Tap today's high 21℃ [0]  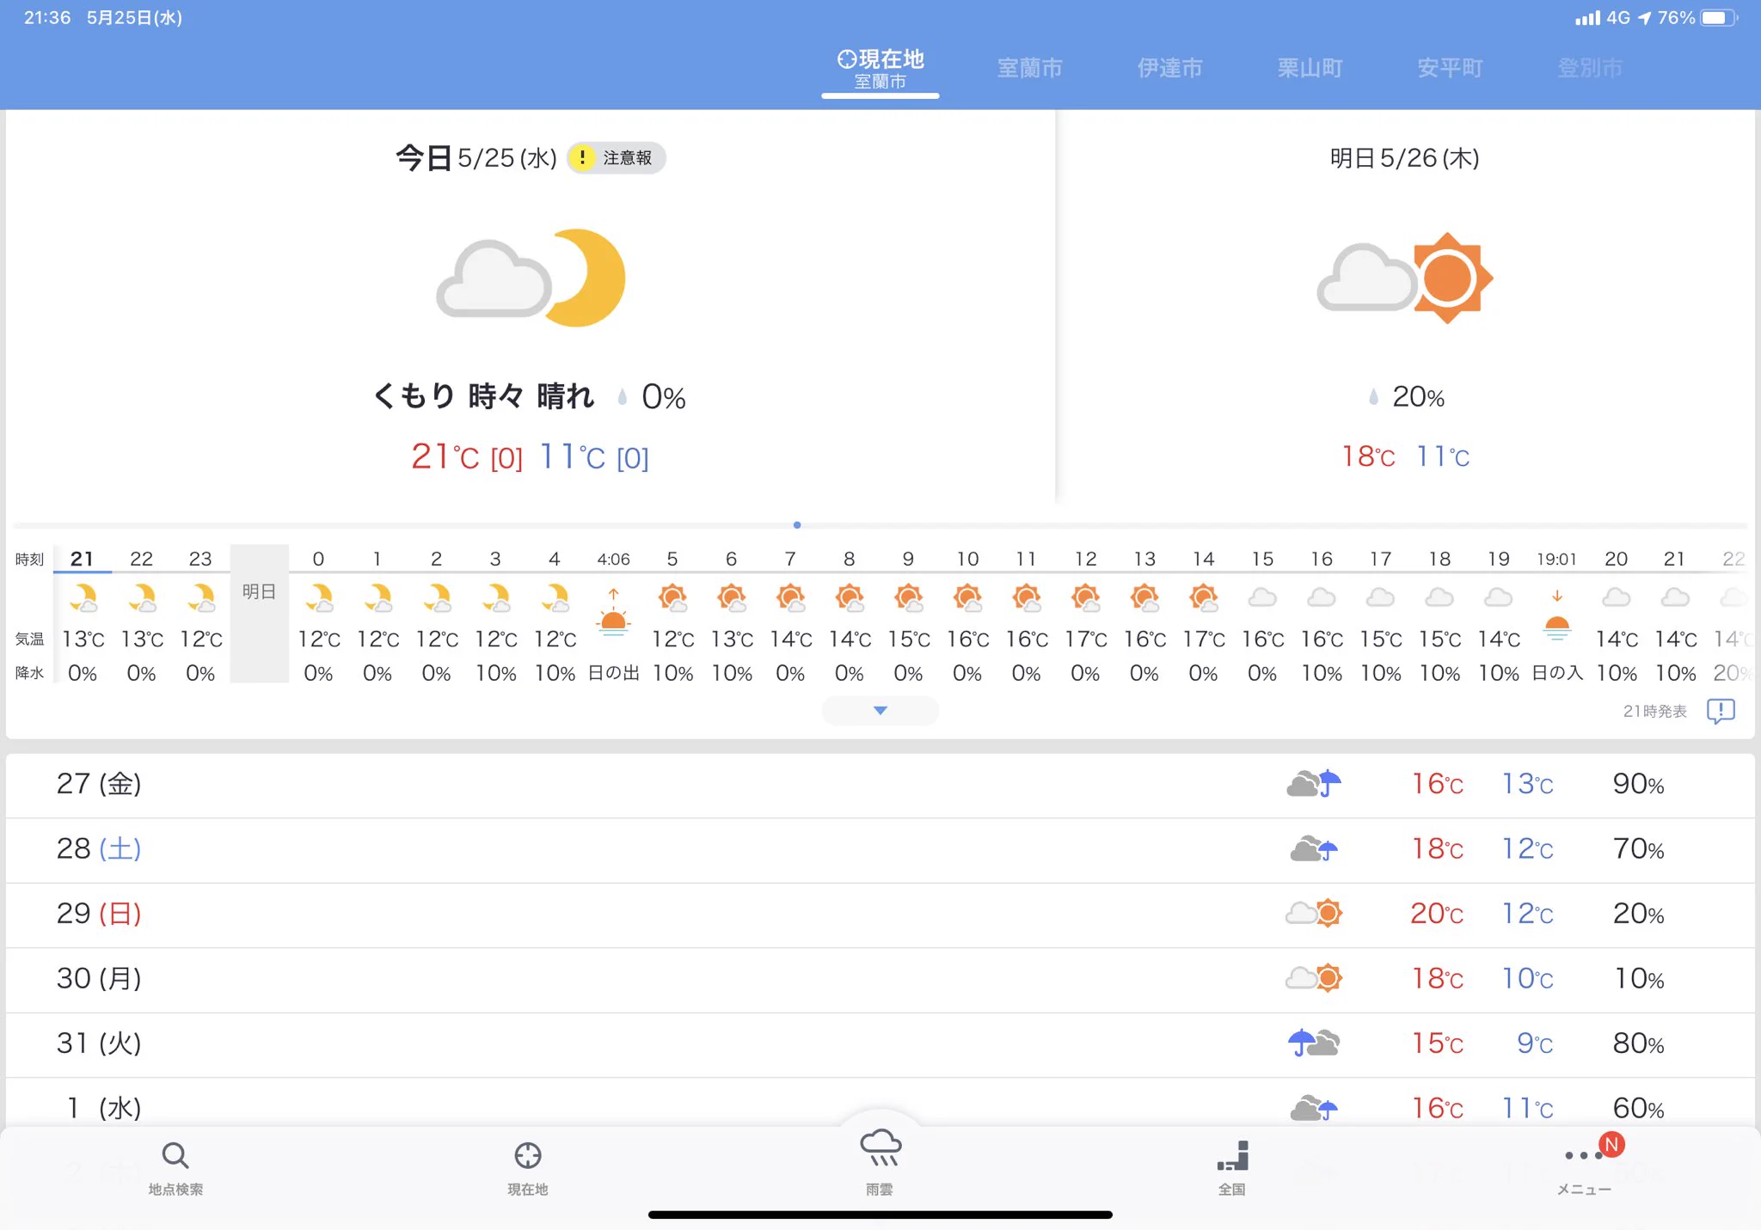467,456
